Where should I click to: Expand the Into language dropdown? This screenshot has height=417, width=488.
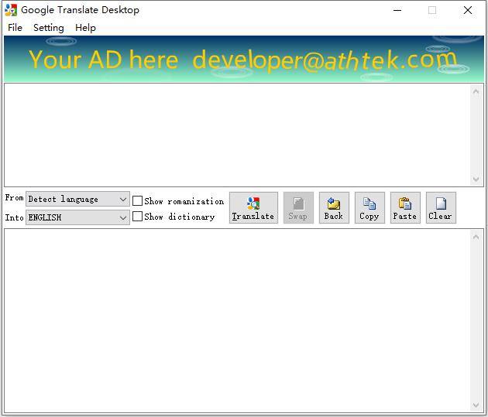(77, 217)
